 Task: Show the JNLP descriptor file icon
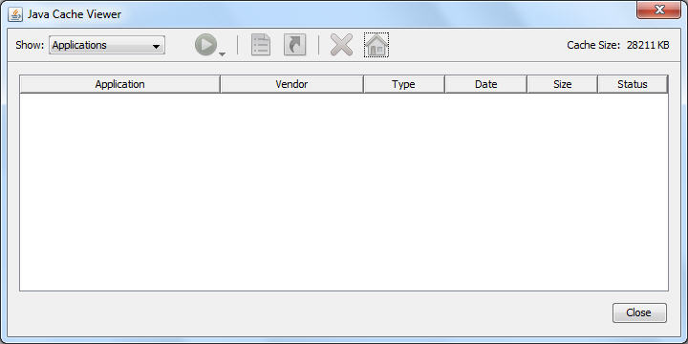point(261,45)
